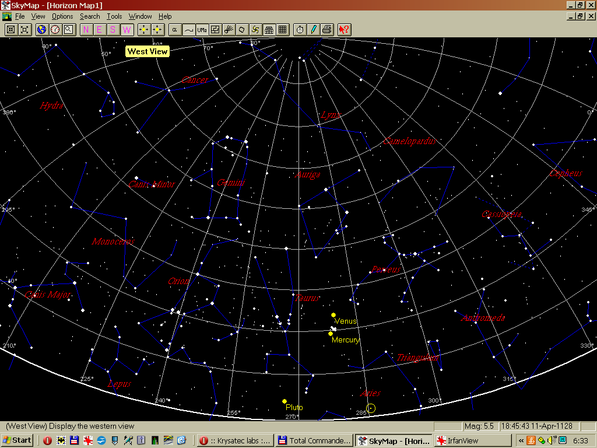Toggle the square coordinate grid icon
The width and height of the screenshot is (597, 448).
coord(283,30)
